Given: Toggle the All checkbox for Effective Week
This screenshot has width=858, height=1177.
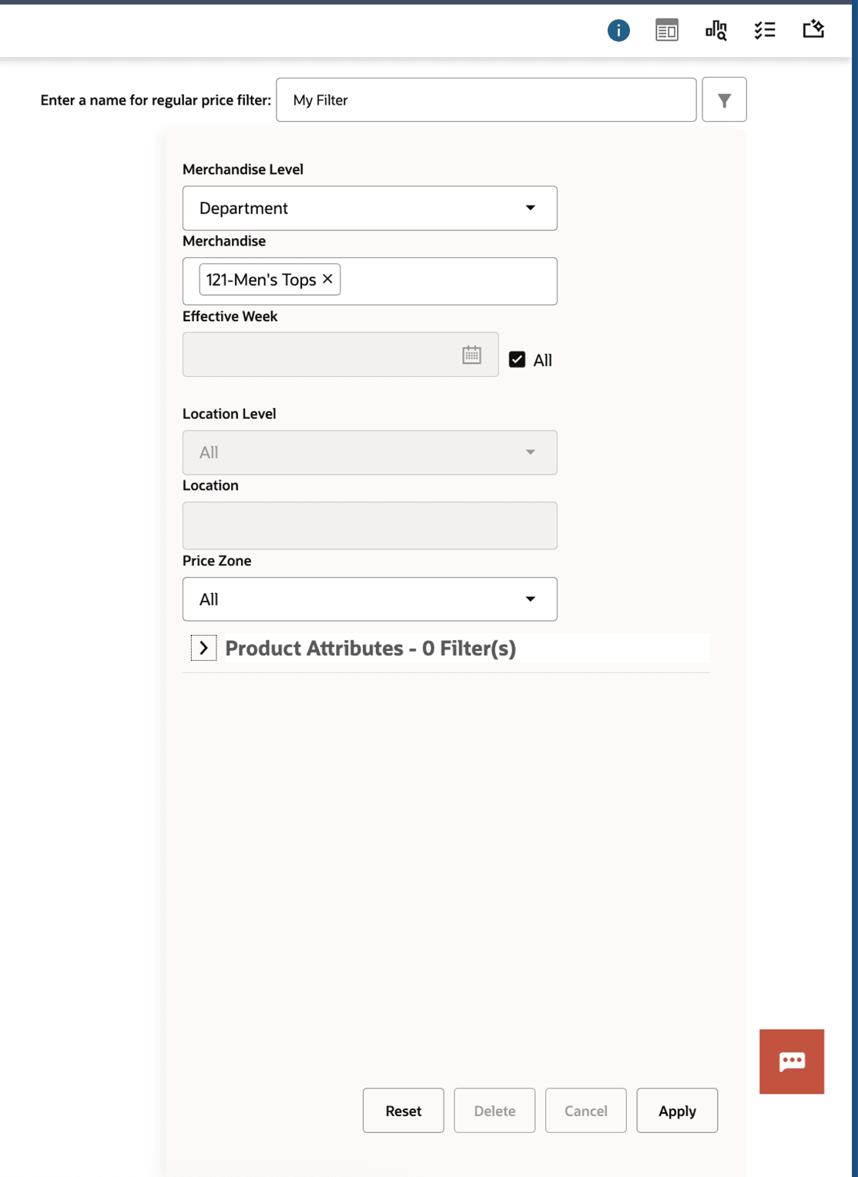Looking at the screenshot, I should (x=517, y=359).
